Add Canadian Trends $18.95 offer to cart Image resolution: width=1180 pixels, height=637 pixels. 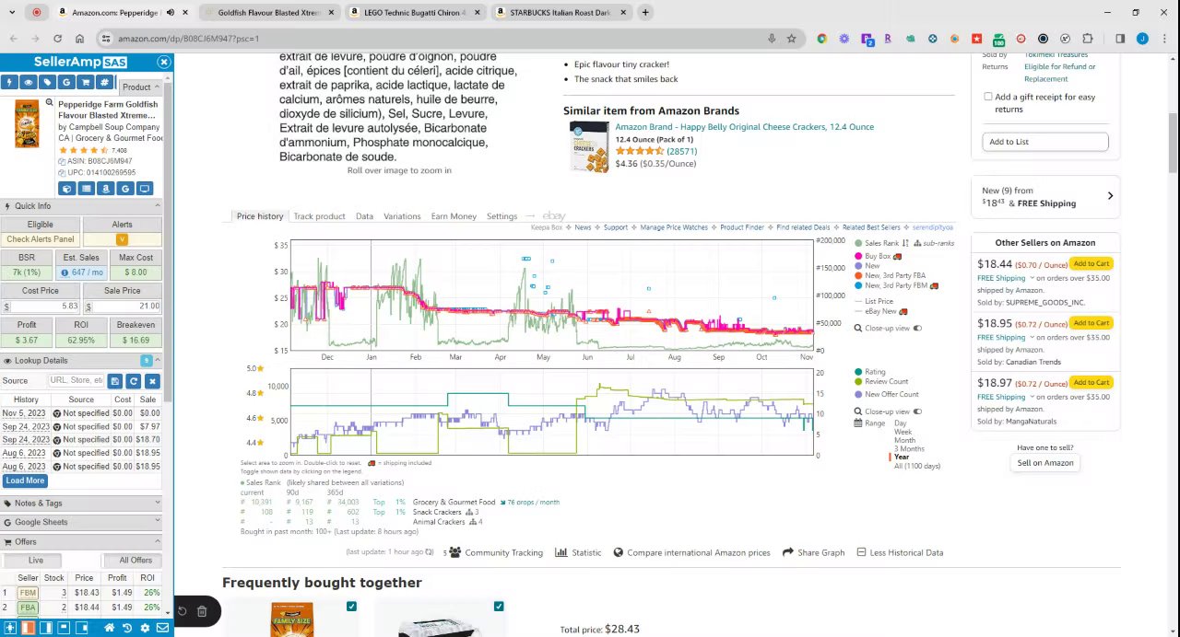click(1091, 323)
